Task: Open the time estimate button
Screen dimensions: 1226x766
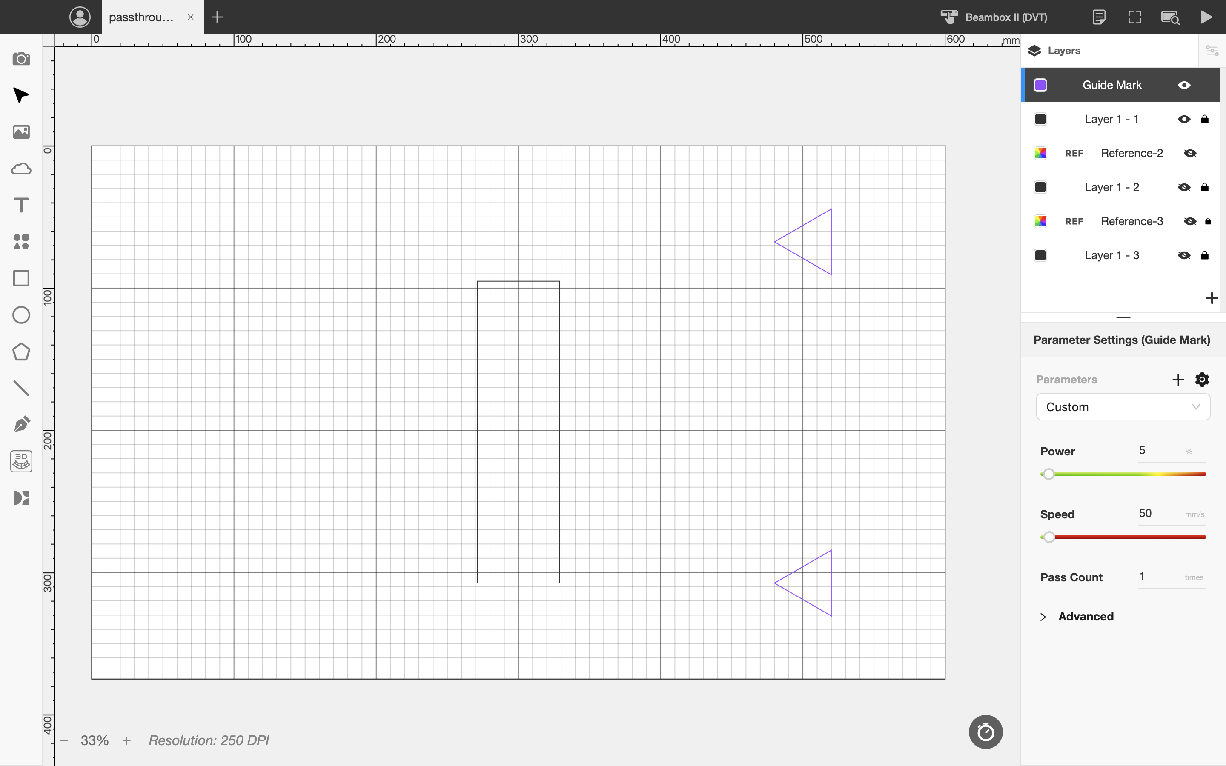Action: (x=985, y=732)
